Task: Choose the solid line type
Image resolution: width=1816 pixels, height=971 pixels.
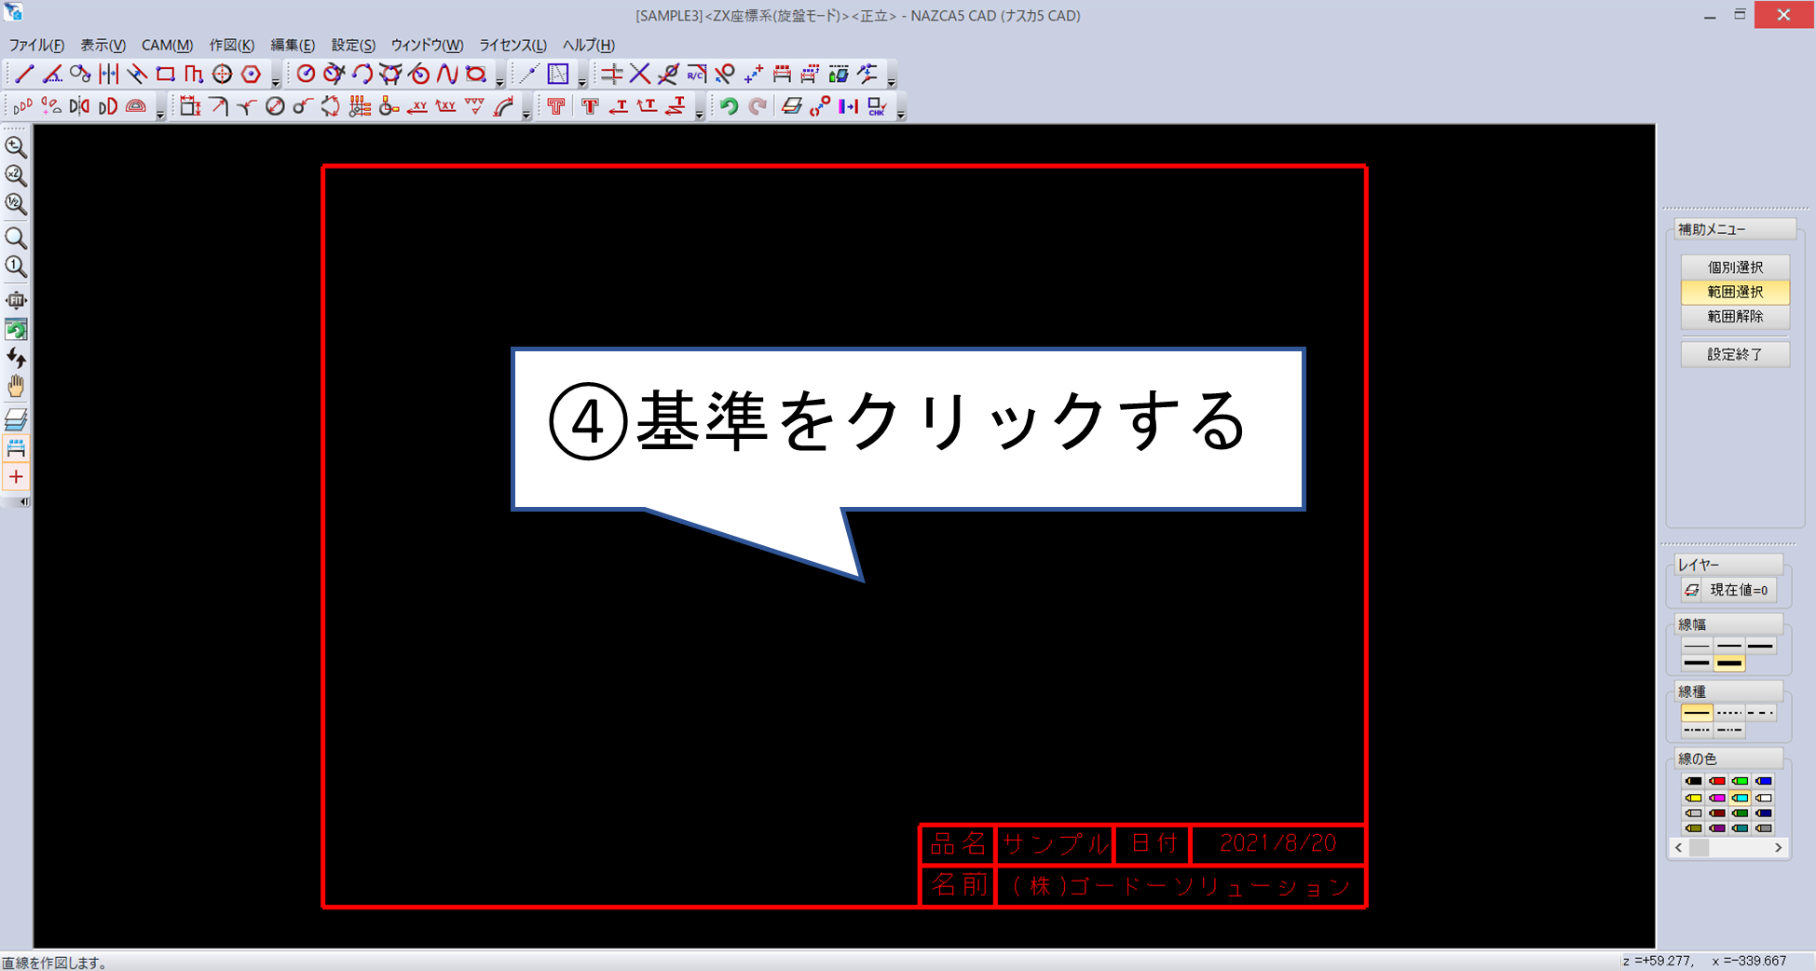Action: [x=1697, y=713]
